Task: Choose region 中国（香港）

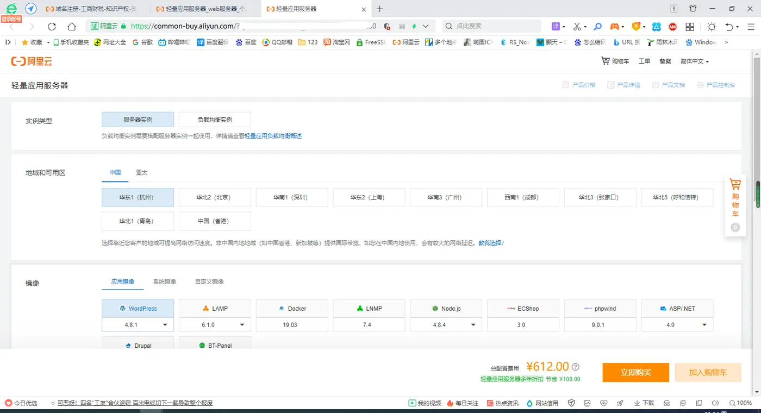Action: point(215,221)
